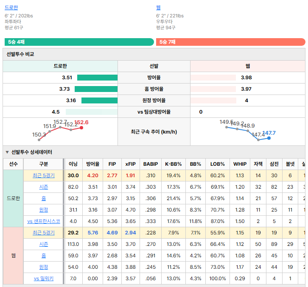The width and height of the screenshot is (308, 287).
Task: Click the 드로한 header in comparison table
Action: [x=60, y=66]
